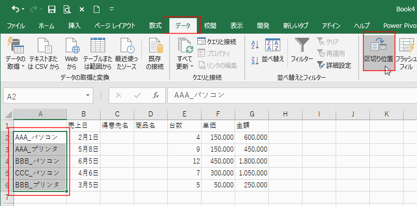The width and height of the screenshot is (417, 206).
Task: Click the amount cell 1,800,000
Action: tap(252, 161)
